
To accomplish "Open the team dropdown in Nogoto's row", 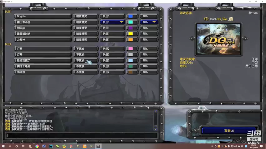I will pos(112,16).
